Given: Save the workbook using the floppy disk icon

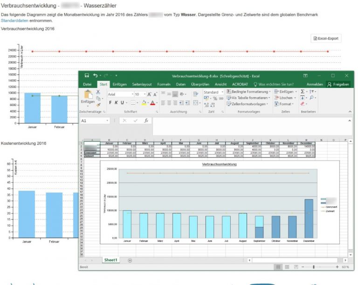Looking at the screenshot, I should click(87, 76).
